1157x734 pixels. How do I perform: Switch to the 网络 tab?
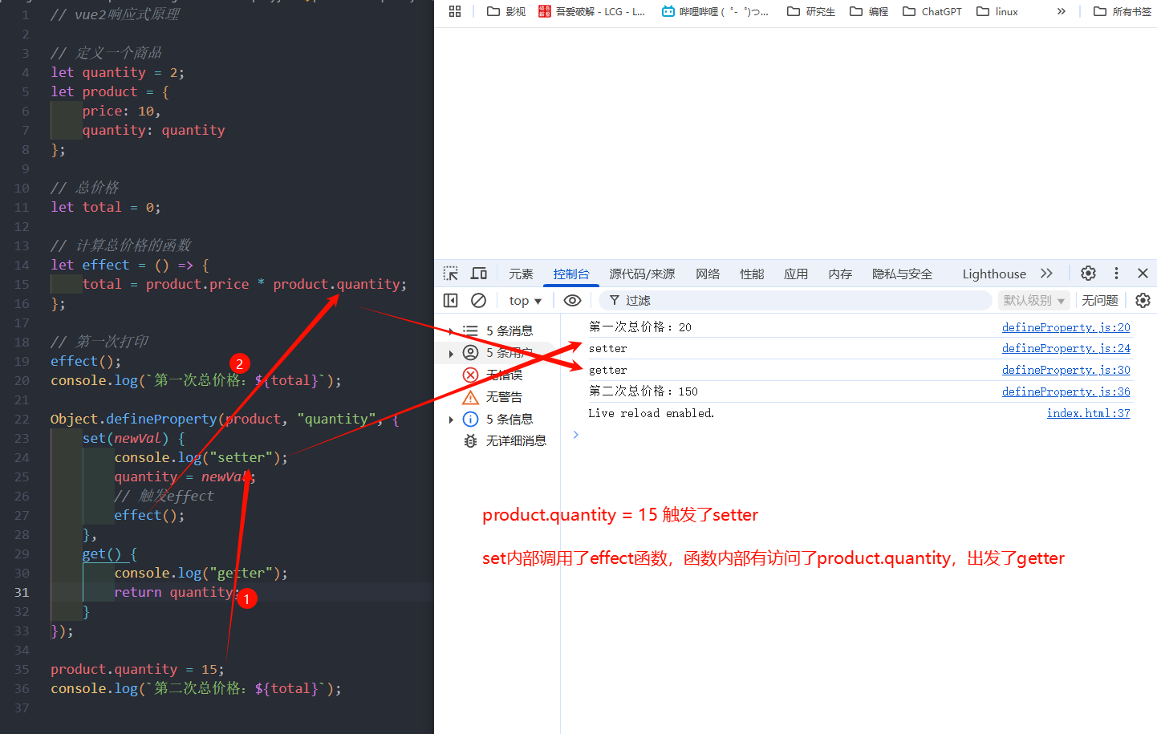[x=708, y=274]
